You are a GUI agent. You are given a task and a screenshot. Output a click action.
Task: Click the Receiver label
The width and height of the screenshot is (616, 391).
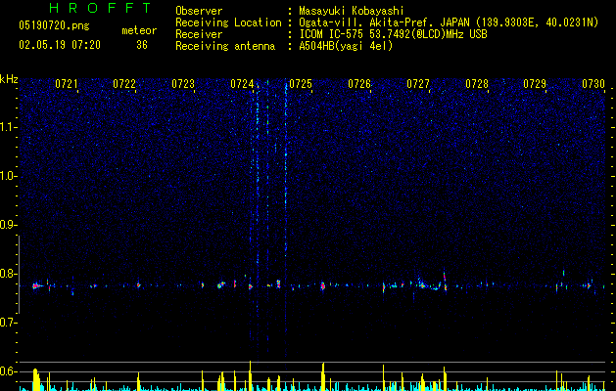199,34
